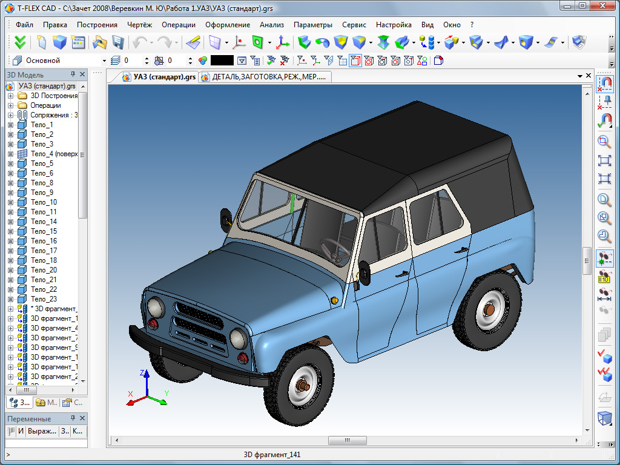Click the Redo arrow
Image resolution: width=620 pixels, height=465 pixels.
point(164,42)
